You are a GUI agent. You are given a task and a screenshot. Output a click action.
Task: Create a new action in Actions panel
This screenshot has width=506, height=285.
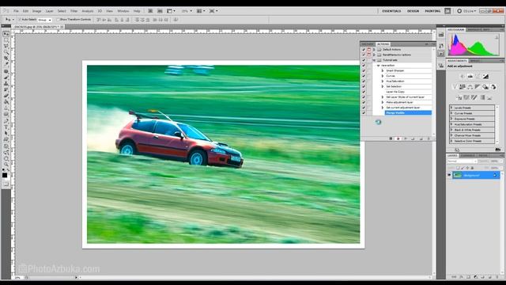pos(421,139)
